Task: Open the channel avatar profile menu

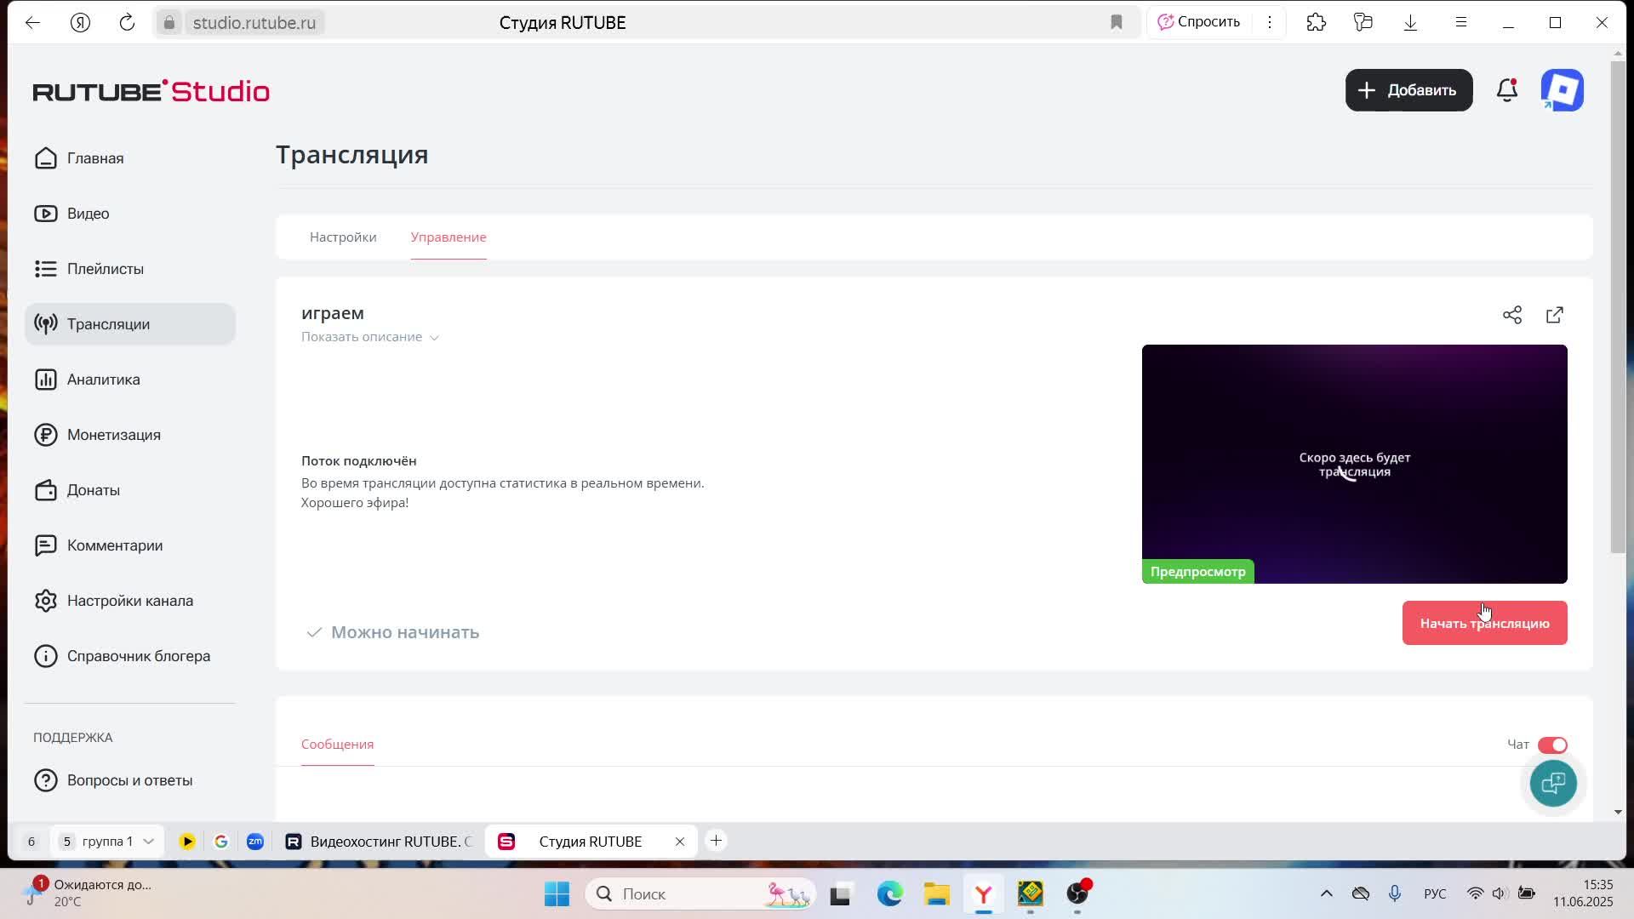Action: pos(1563,90)
